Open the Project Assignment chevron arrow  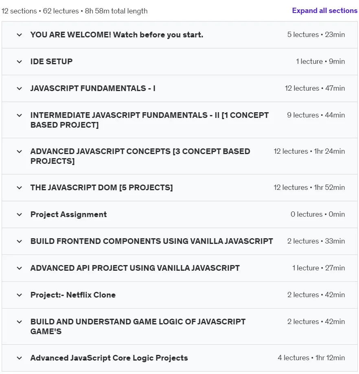(x=20, y=215)
